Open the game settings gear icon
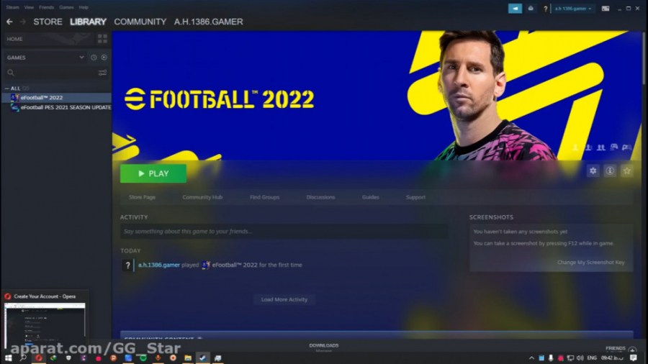648x364 pixels. pyautogui.click(x=593, y=171)
